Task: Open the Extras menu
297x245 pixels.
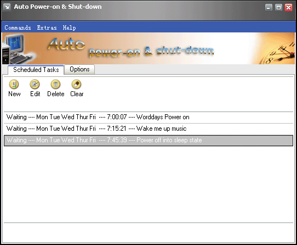Action: [47, 27]
